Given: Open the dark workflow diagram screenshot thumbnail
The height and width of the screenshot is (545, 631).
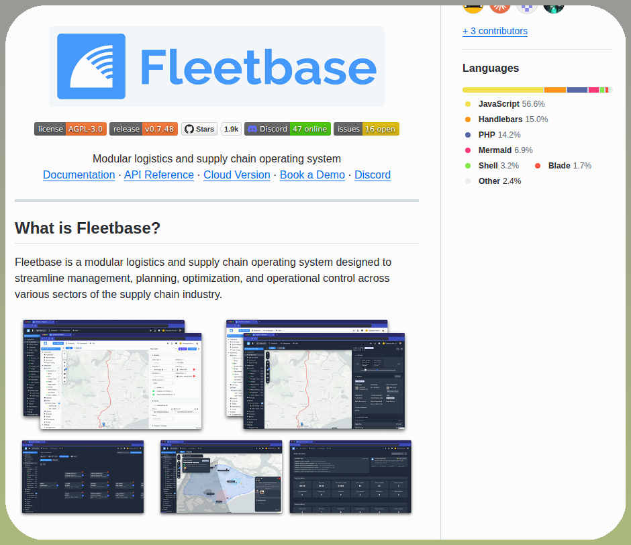Looking at the screenshot, I should [83, 477].
